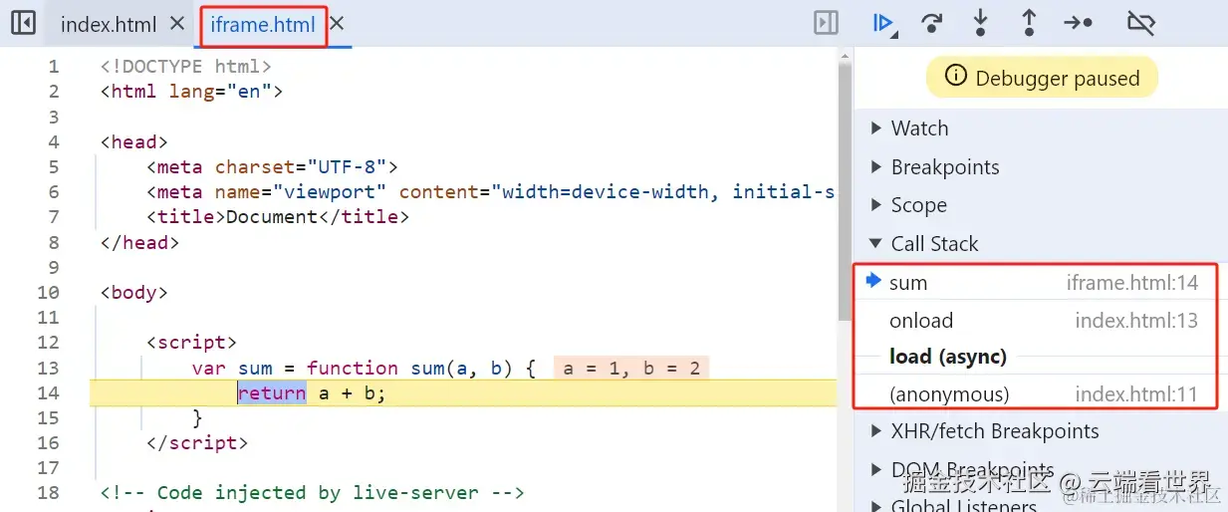The width and height of the screenshot is (1228, 512).
Task: Expand the Scope section
Action: 1041,205
